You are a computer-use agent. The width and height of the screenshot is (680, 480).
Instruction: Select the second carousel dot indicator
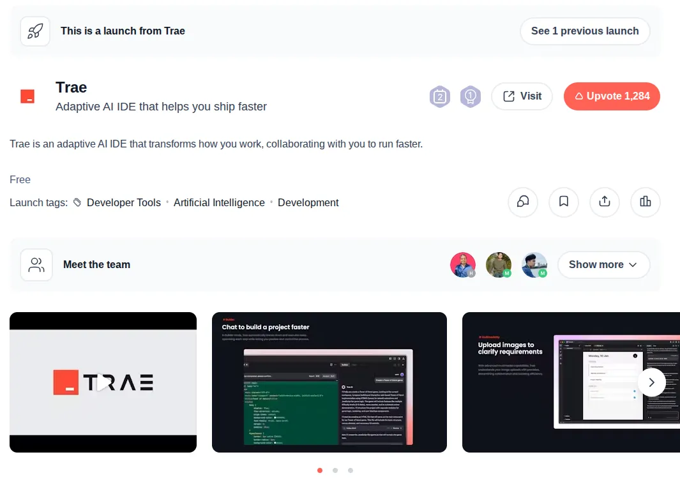[335, 470]
